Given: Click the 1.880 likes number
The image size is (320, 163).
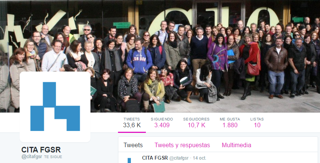Looking at the screenshot, I should (230, 125).
